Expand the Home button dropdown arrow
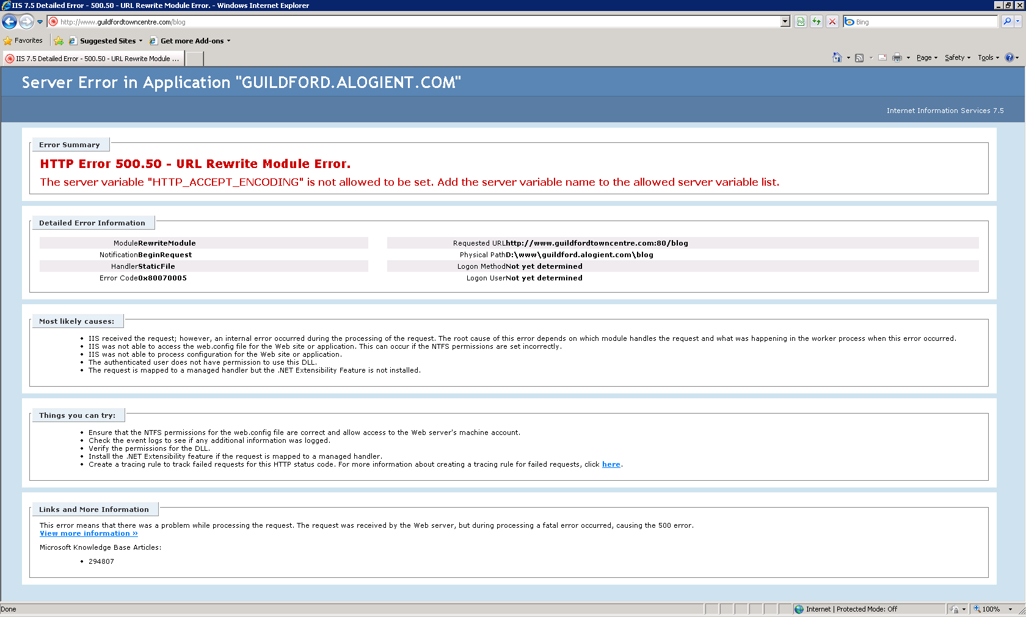 [848, 57]
